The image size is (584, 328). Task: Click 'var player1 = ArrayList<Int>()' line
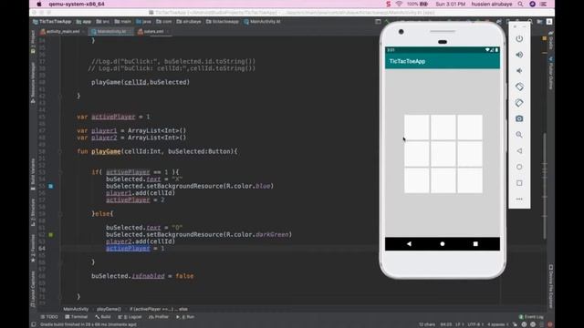pyautogui.click(x=131, y=130)
